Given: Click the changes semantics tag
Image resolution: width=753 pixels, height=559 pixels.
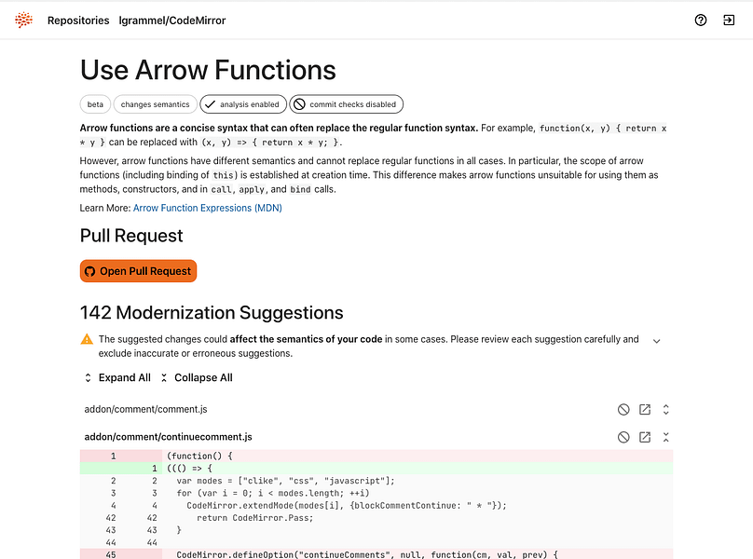Looking at the screenshot, I should click(x=155, y=104).
